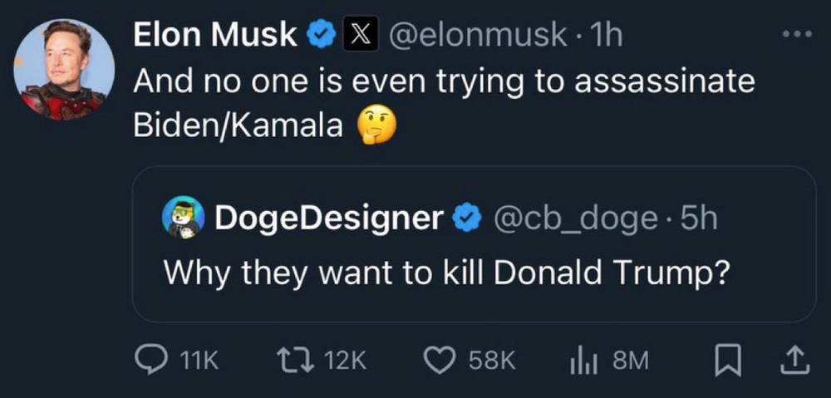
Task: Open the Elon Musk profile picture
Action: pyautogui.click(x=64, y=70)
